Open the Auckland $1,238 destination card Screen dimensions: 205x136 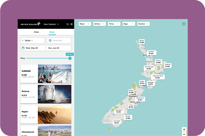[x=46, y=74]
